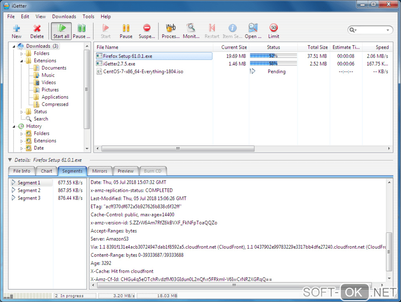Open the Process Web page tool
This screenshot has height=302, width=401.
tap(171, 31)
